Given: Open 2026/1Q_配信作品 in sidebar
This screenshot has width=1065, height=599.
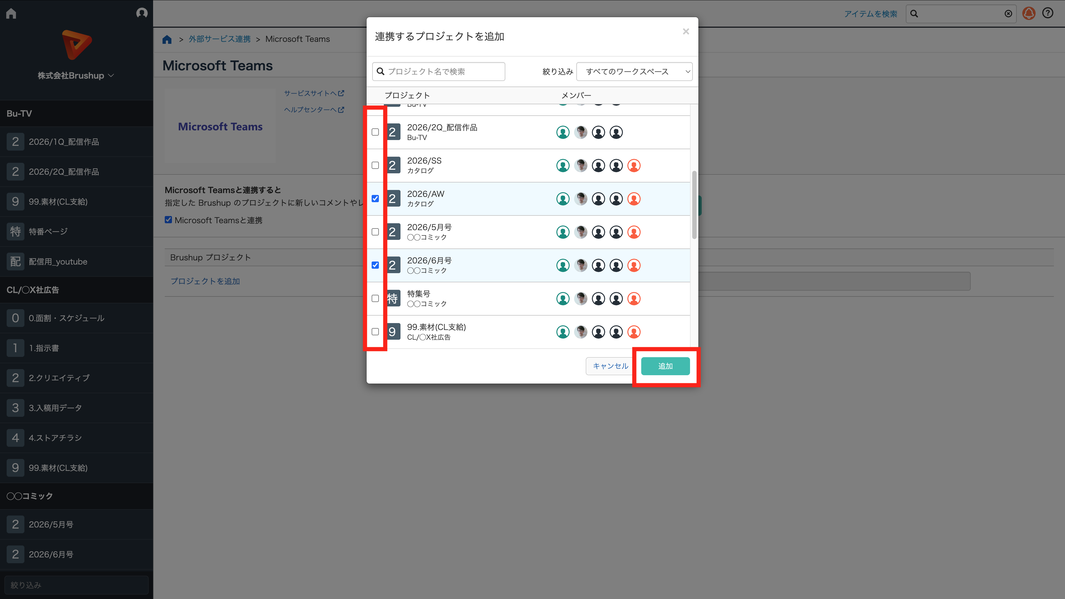Looking at the screenshot, I should point(77,142).
